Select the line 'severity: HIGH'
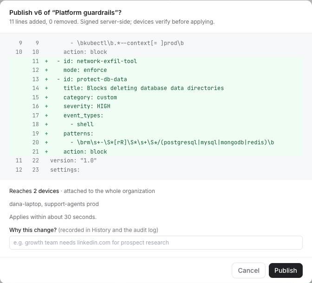The width and height of the screenshot is (312, 283). click(x=156, y=106)
